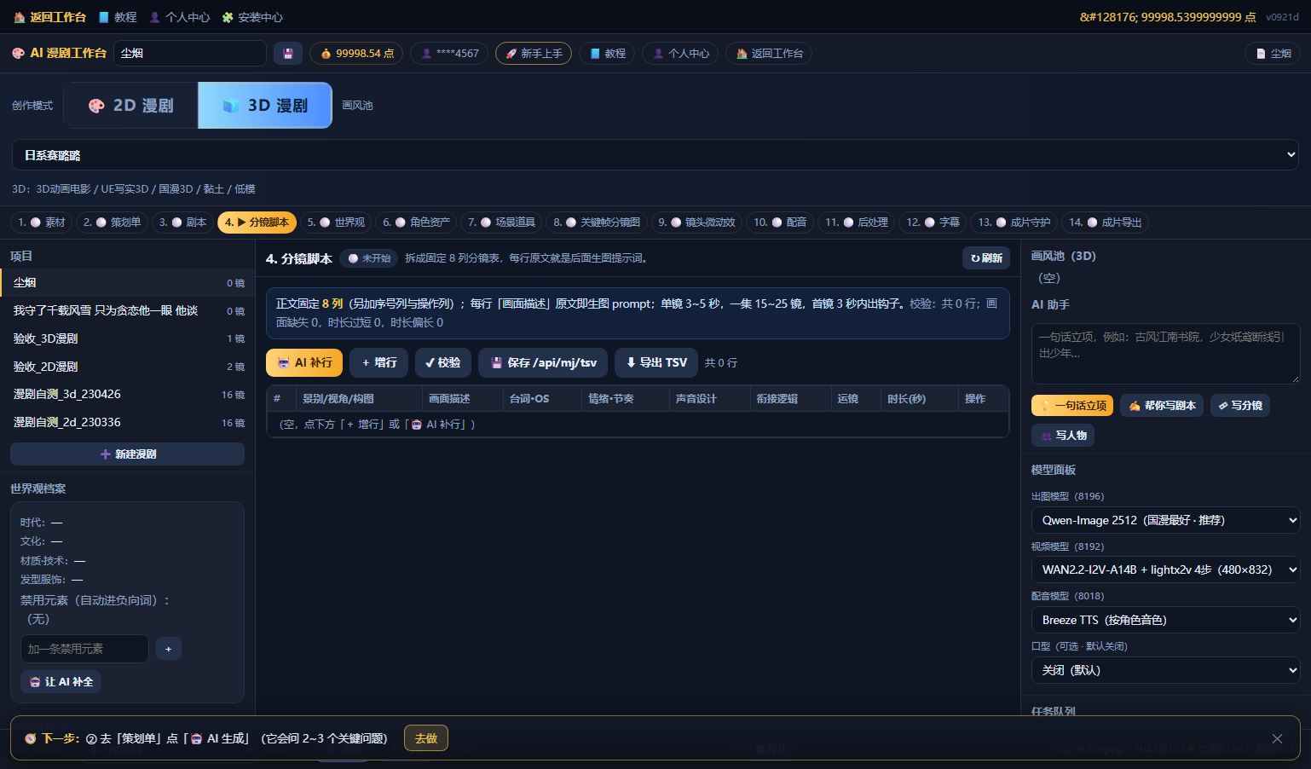The width and height of the screenshot is (1311, 769).
Task: Jump to the 14. 成片导出 step tab
Action: pos(1106,223)
